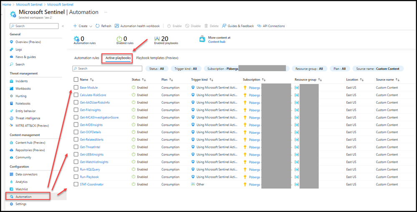Open MITRE ATT&CK (Preview) icon
This screenshot has width=417, height=212.
(11, 125)
